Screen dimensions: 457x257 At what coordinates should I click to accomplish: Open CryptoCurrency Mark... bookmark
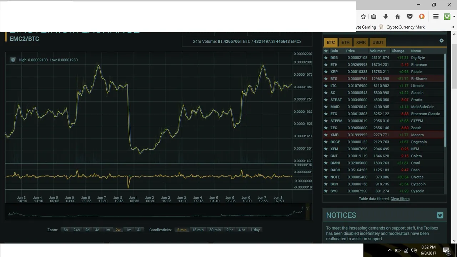point(403,27)
